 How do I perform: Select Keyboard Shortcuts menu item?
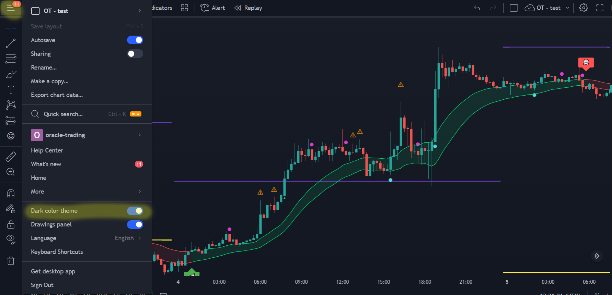57,252
